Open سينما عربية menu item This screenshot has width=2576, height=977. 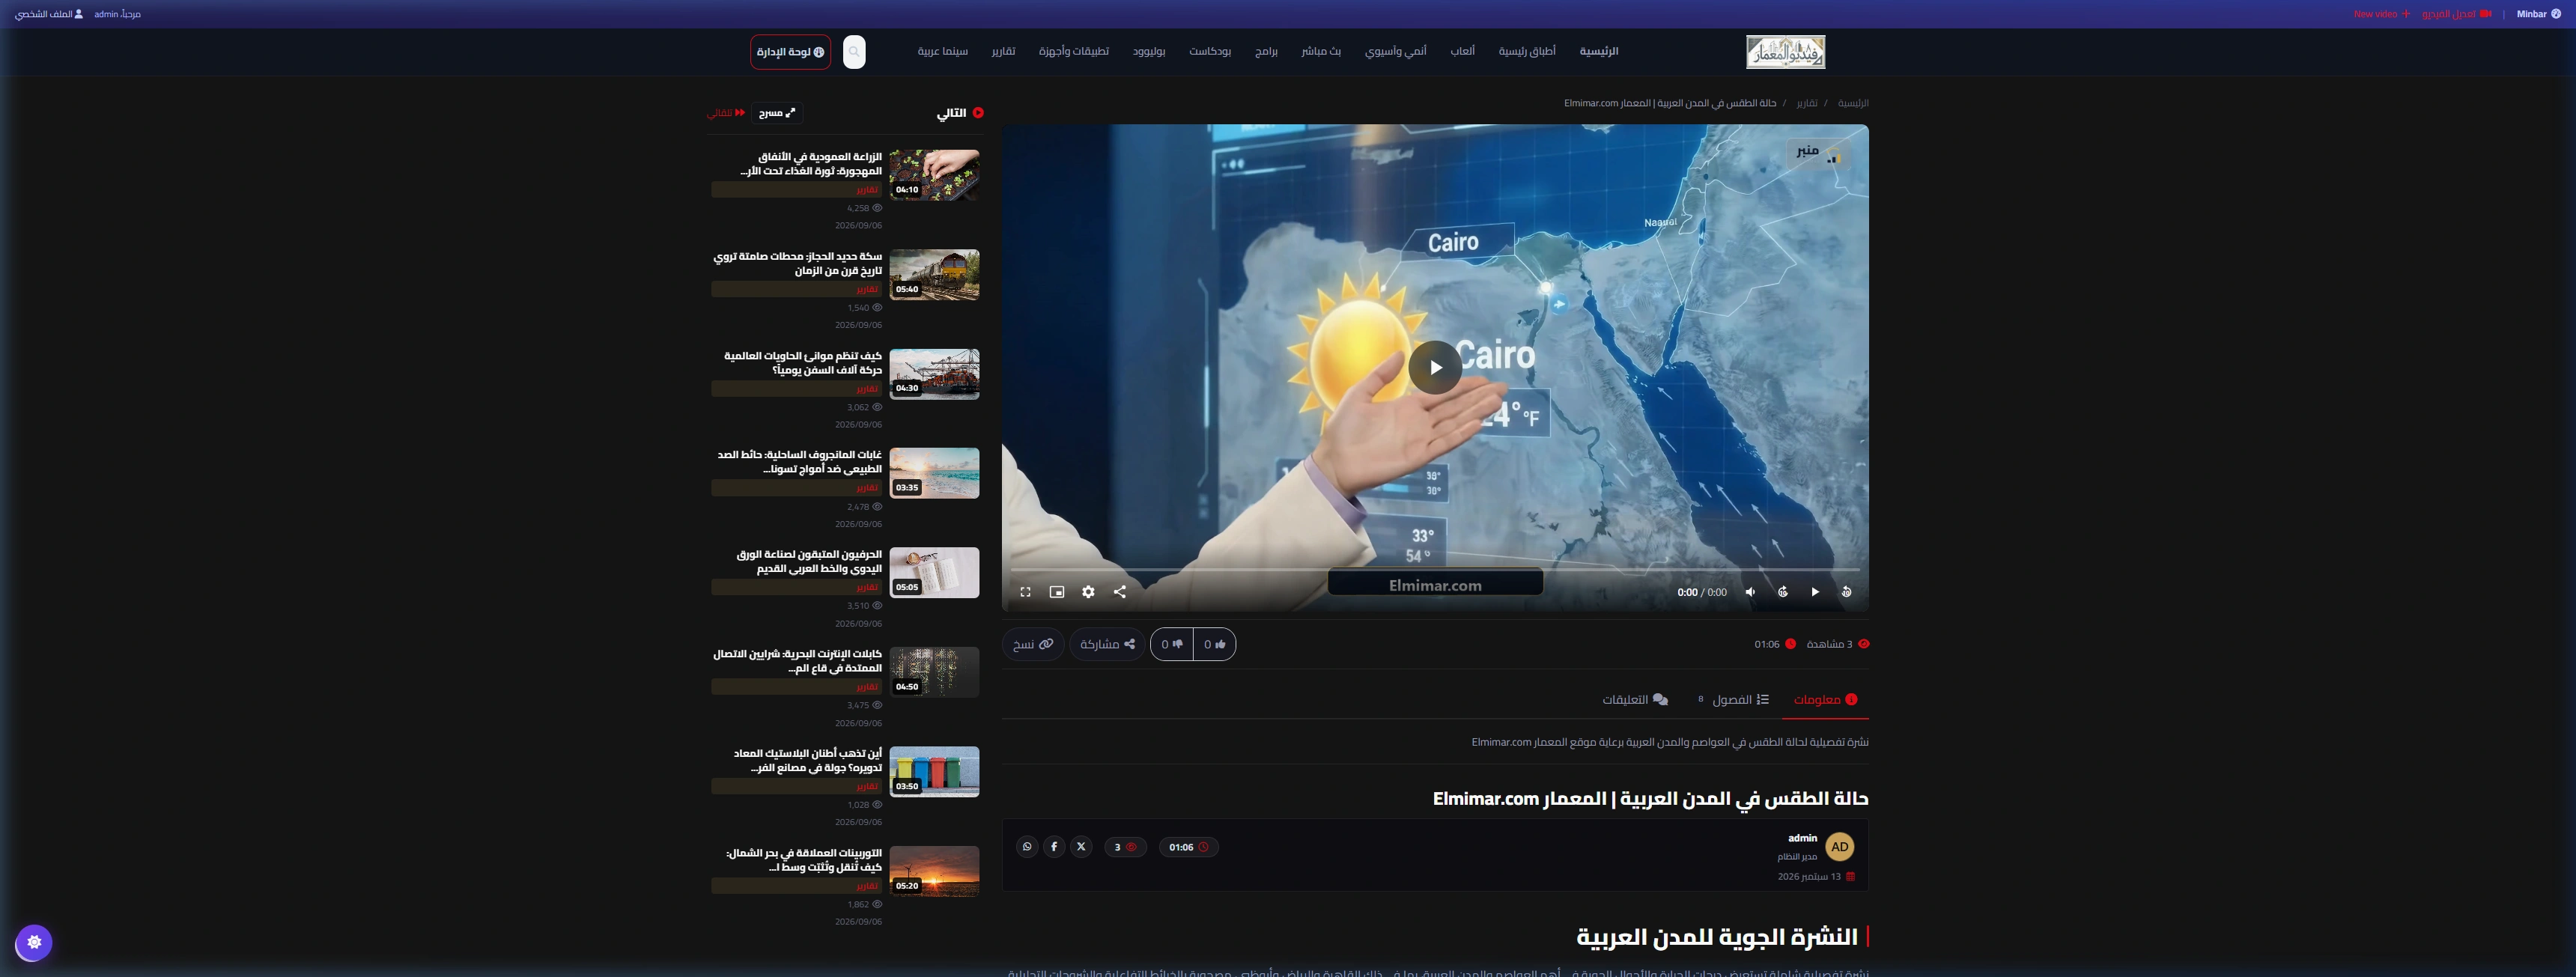pyautogui.click(x=942, y=51)
